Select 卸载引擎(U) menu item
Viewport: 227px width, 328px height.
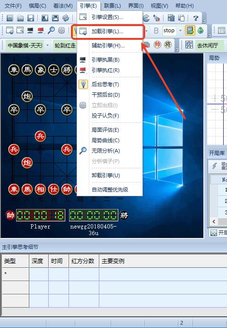click(x=110, y=175)
